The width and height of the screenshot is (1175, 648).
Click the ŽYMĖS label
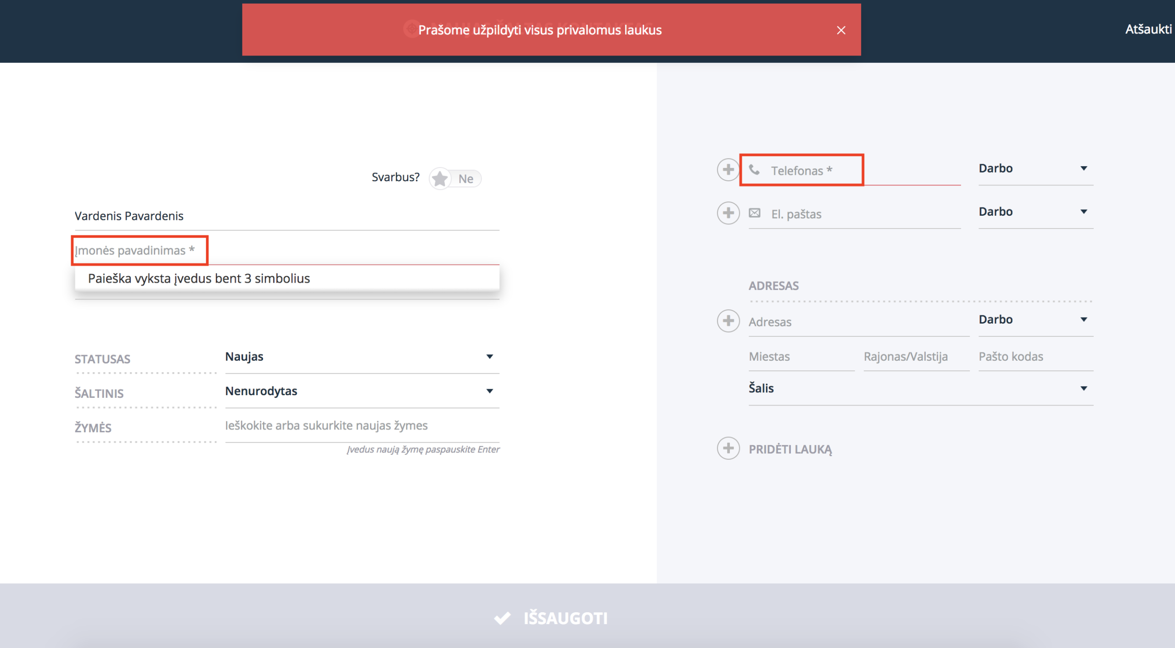(93, 428)
